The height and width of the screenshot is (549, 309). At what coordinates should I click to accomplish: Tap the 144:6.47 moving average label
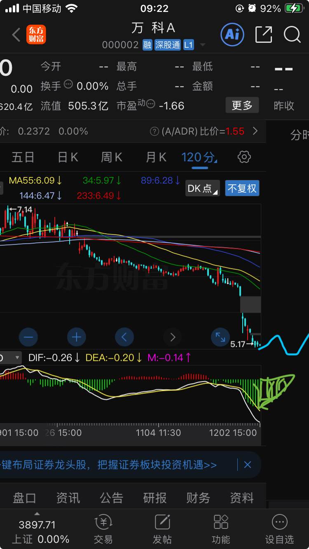41,195
